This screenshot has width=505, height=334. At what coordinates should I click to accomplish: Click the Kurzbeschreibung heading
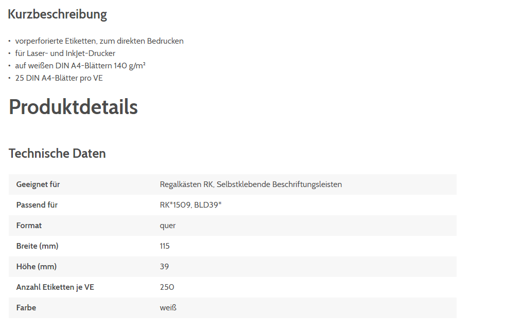[57, 14]
